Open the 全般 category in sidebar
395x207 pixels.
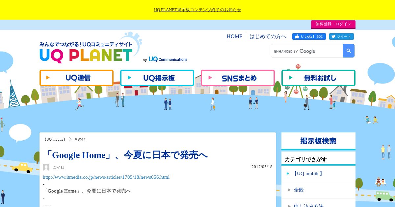pyautogui.click(x=318, y=190)
